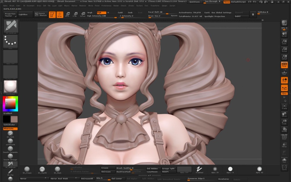Open the Zplugin menu
Image resolution: width=291 pixels, height=182 pixels.
point(165,5)
